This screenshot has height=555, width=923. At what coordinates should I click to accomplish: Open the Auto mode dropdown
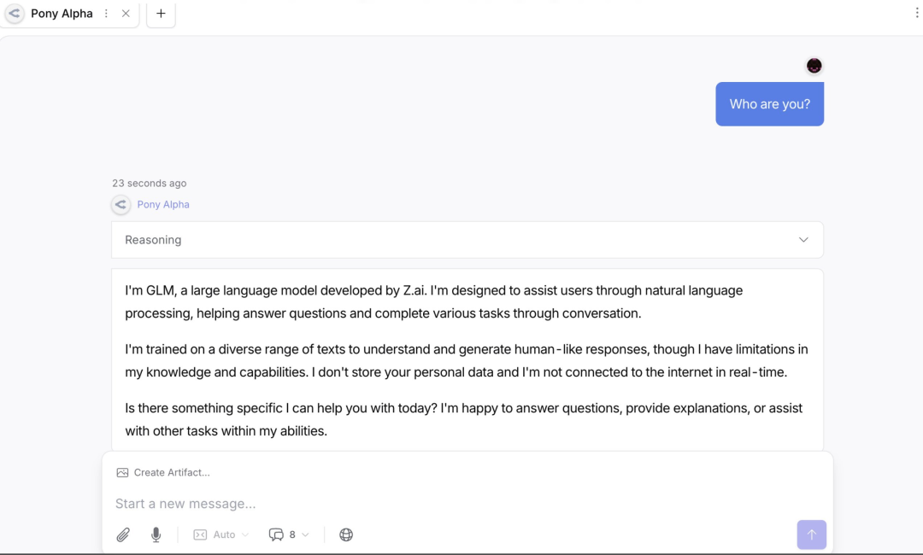pos(221,535)
